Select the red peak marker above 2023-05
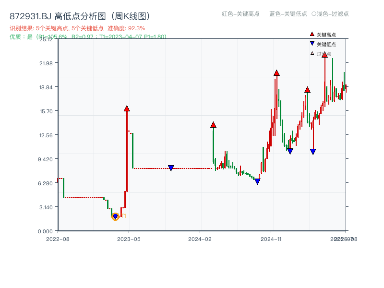Screen dimensions: 384x288 [126, 108]
